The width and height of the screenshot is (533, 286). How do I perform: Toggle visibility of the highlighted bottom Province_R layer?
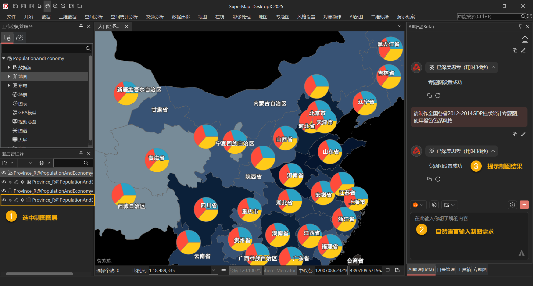(x=4, y=200)
